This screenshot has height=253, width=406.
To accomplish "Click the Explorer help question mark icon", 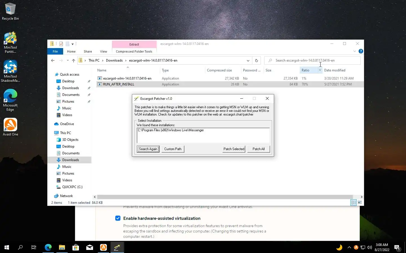I will point(361,51).
